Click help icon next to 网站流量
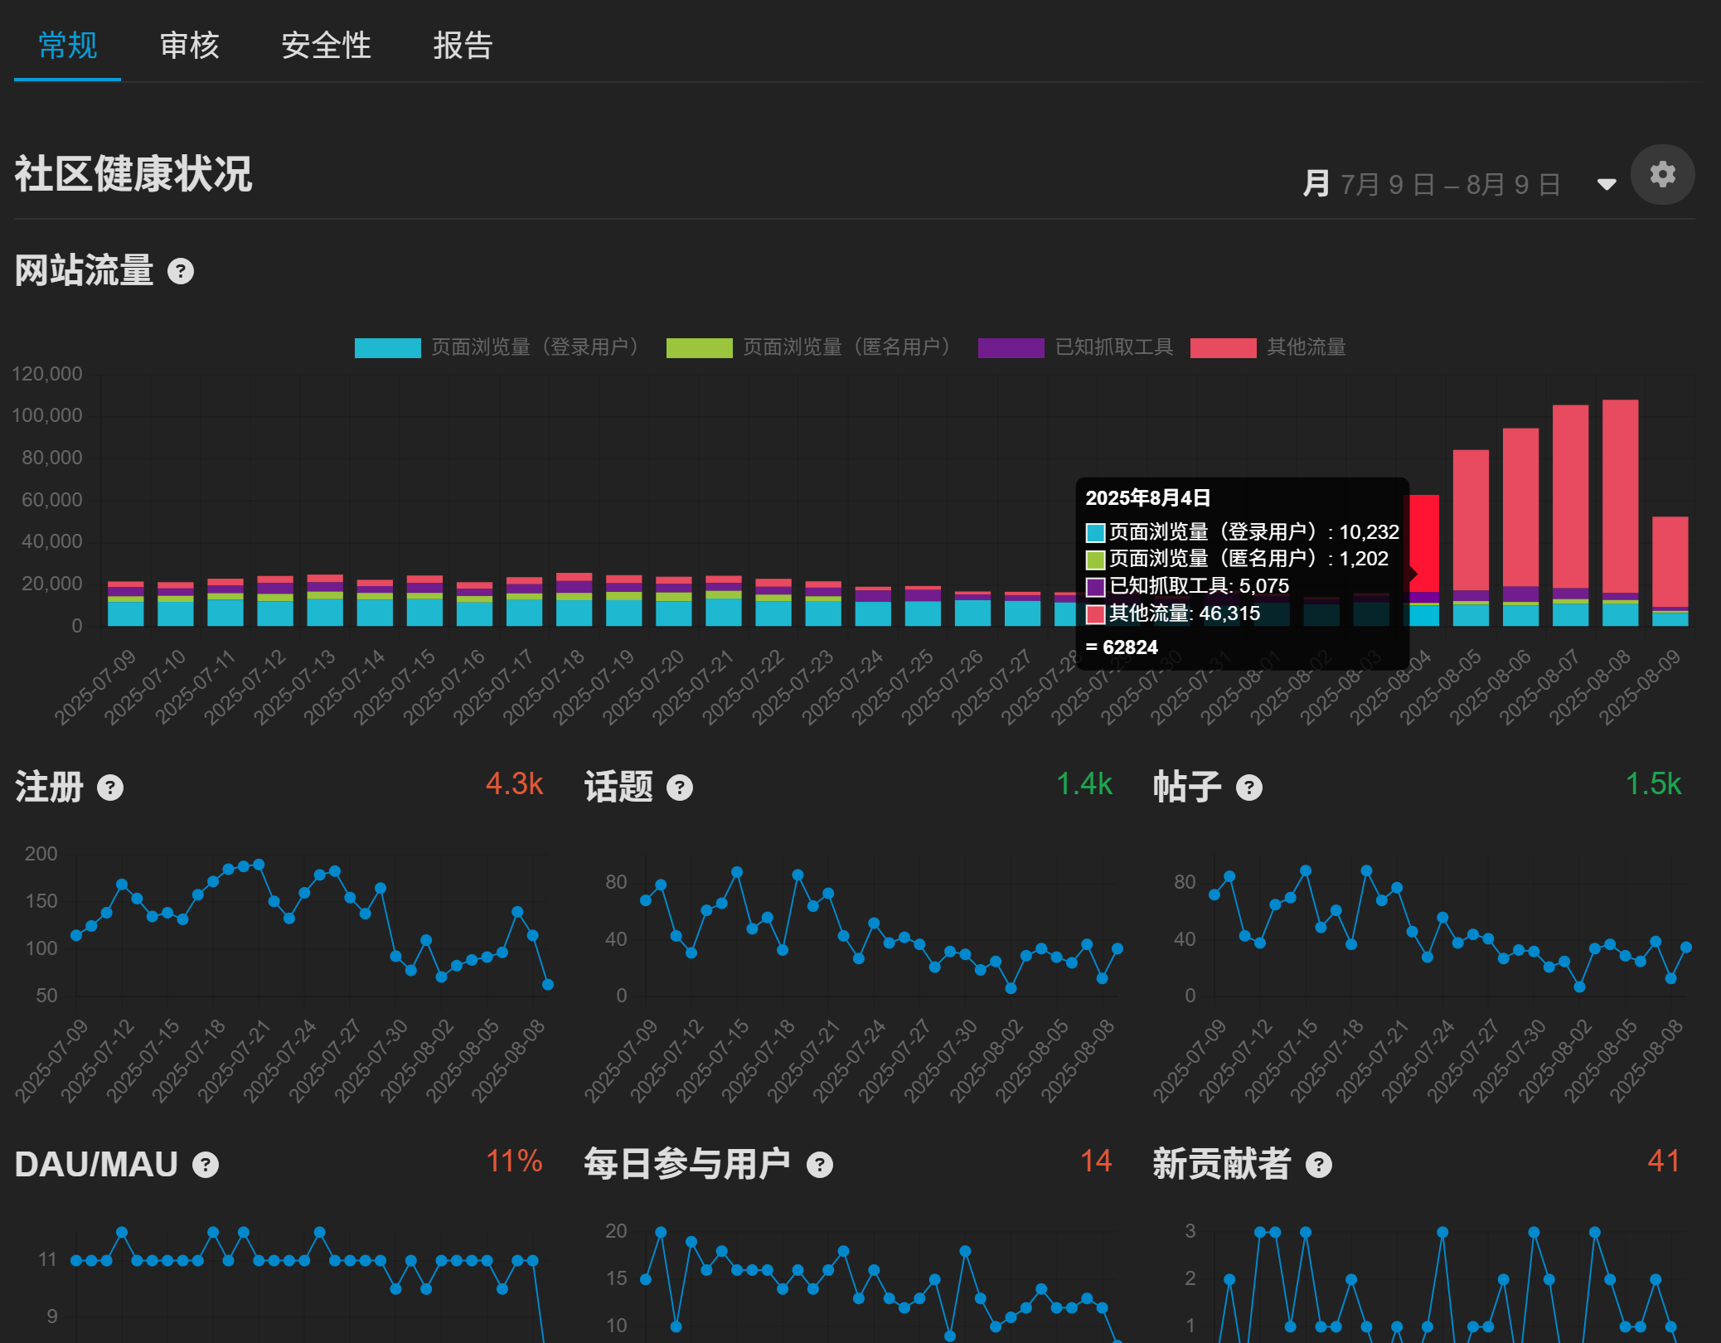The height and width of the screenshot is (1343, 1721). pyautogui.click(x=181, y=271)
